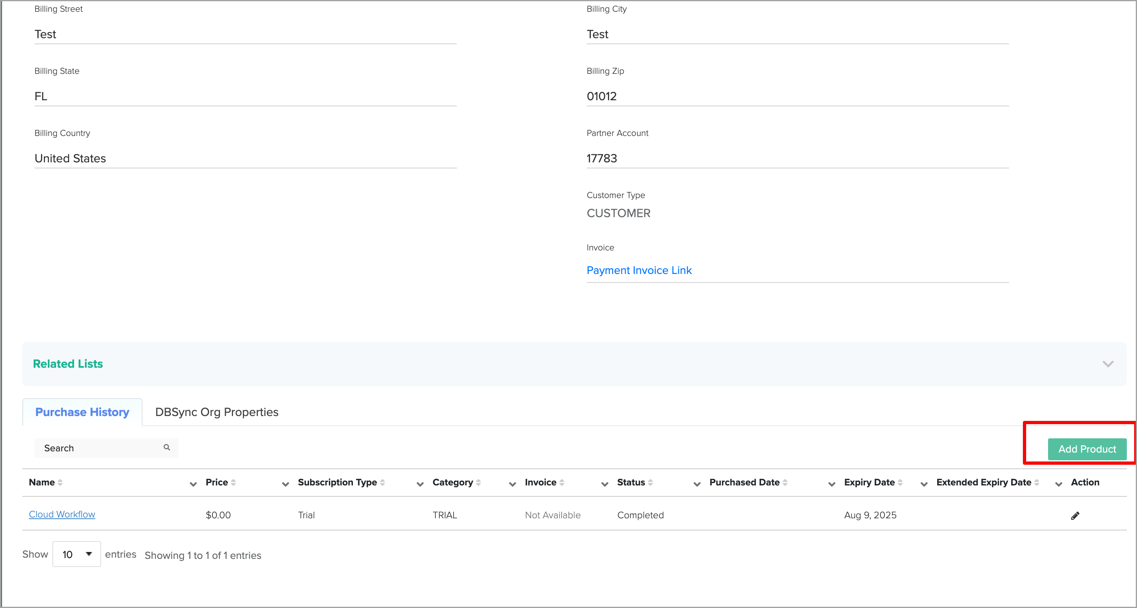Click the search magnifier icon

click(x=167, y=447)
